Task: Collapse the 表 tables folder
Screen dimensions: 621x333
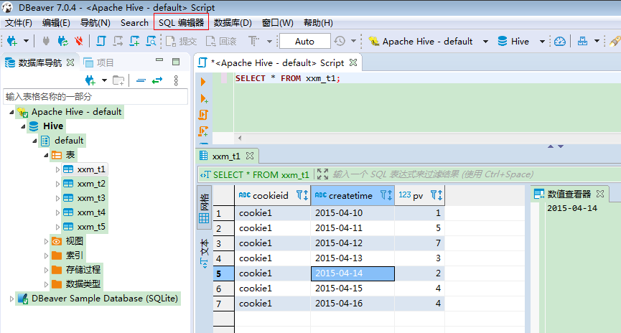Action: [46, 155]
